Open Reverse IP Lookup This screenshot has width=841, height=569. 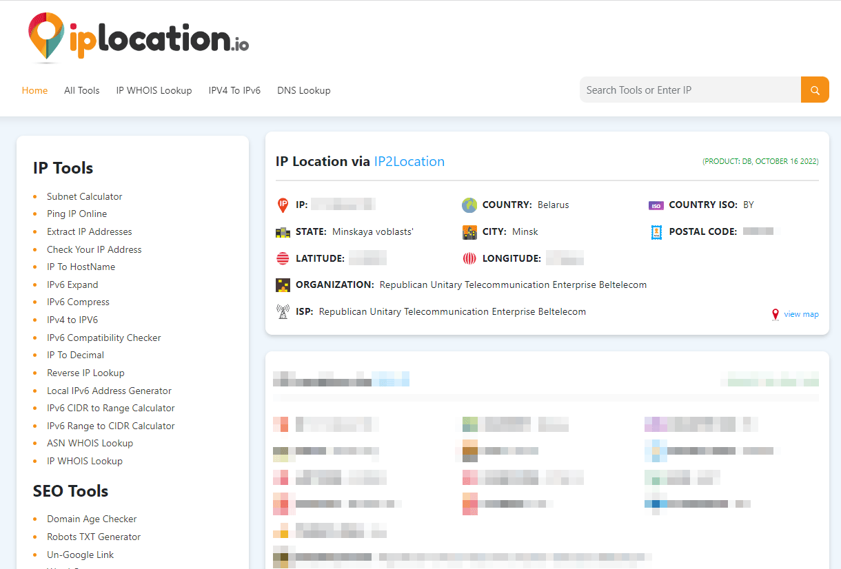pos(86,373)
